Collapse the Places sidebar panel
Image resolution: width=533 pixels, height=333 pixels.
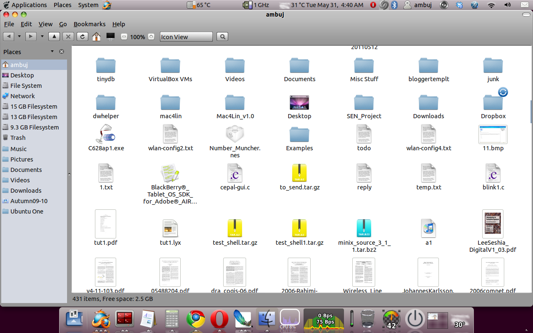(x=62, y=52)
